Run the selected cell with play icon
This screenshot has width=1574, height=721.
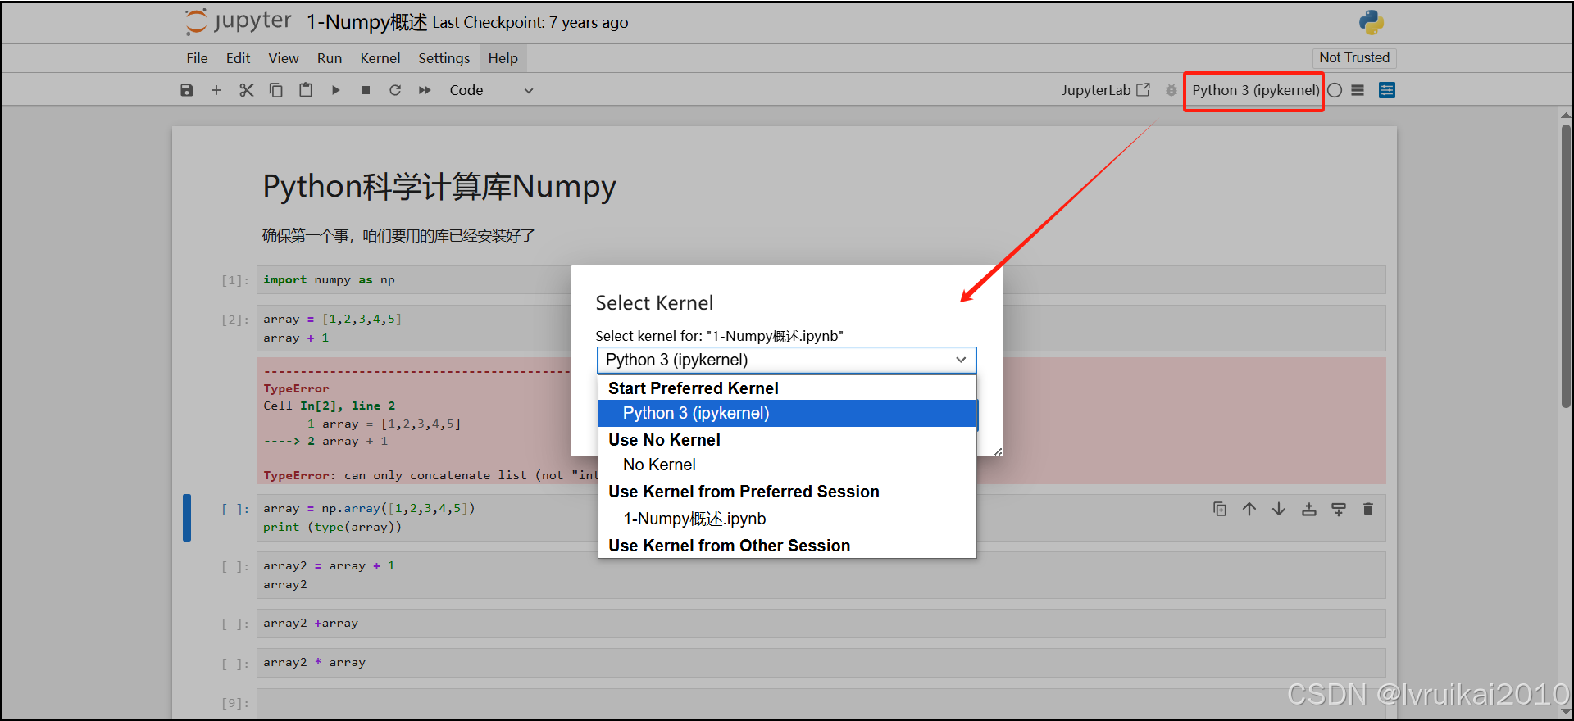tap(335, 90)
